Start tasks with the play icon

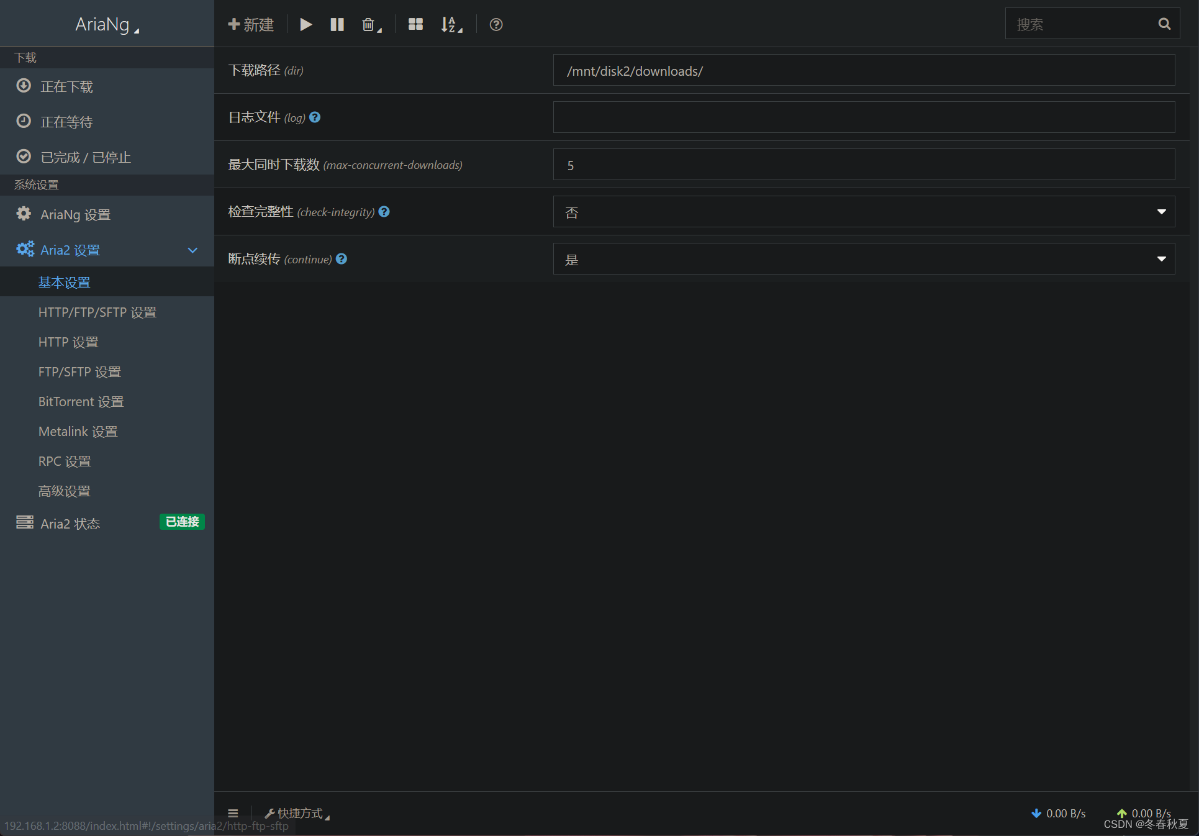pyautogui.click(x=305, y=24)
